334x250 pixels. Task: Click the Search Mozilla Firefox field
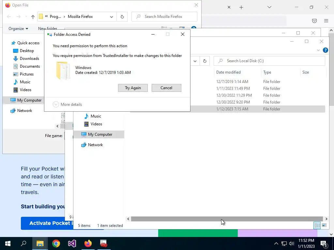tap(164, 17)
